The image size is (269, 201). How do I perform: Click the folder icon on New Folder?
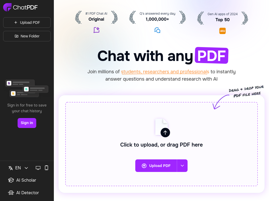pos(17,36)
